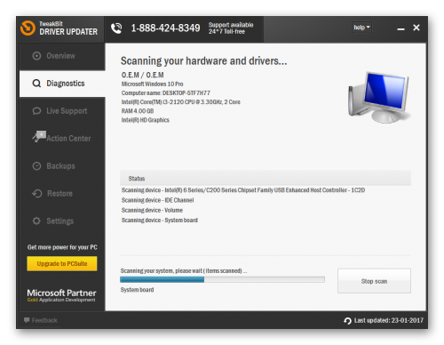This screenshot has height=345, width=444.
Task: Open the Overview section
Action: (62, 56)
